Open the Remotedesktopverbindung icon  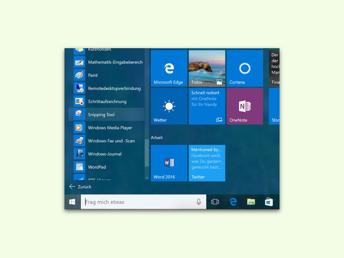79,88
